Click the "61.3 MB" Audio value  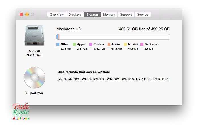[x=117, y=49]
